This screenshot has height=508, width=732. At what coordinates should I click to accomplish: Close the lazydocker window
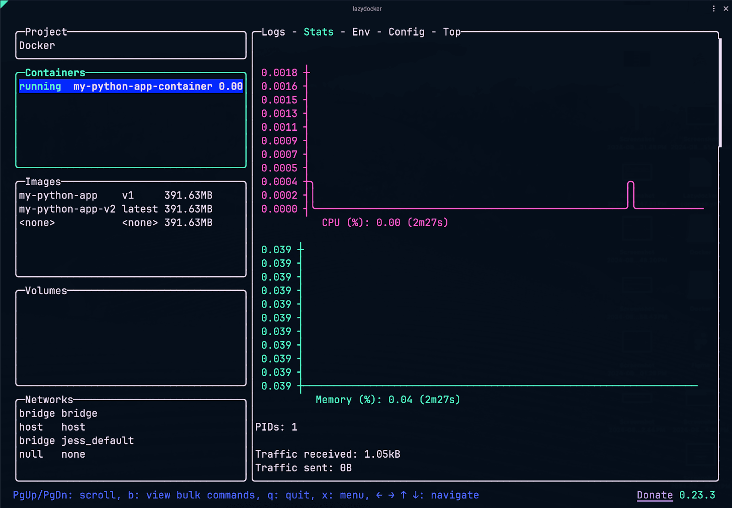pos(726,9)
